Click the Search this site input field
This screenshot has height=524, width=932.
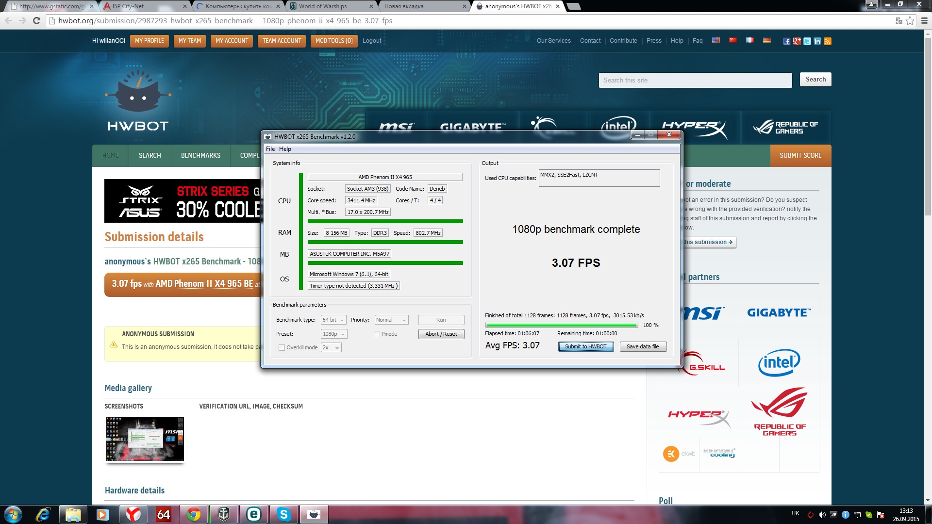point(695,80)
